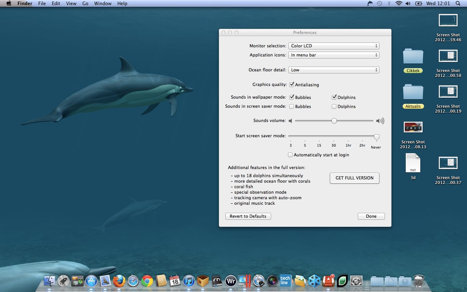Click the dolphin icon in menu bar

coord(370,3)
